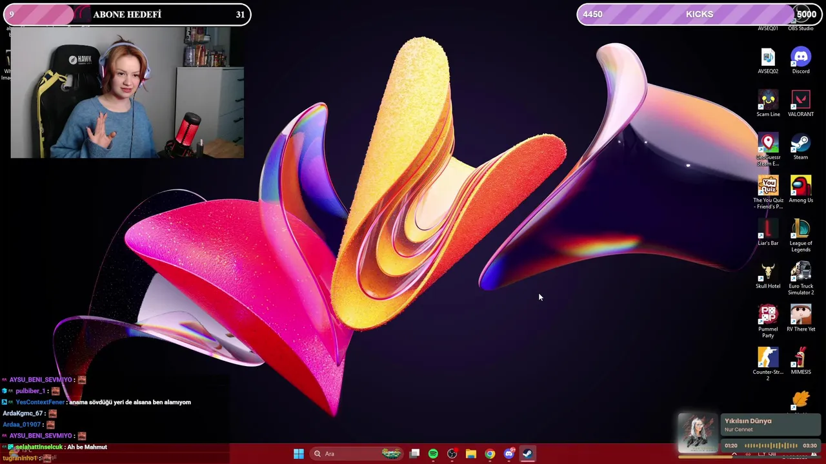Click the song progress waveform bar
The height and width of the screenshot is (464, 826).
click(x=771, y=445)
